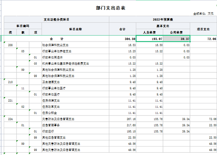The height and width of the screenshot is (155, 217).
Task: Select the 公用经费 header cell
Action: click(176, 32)
